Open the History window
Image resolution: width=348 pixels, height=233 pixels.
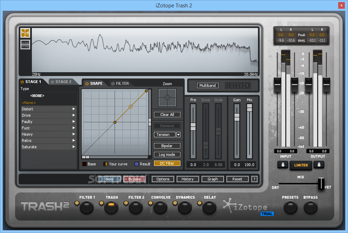pyautogui.click(x=188, y=179)
